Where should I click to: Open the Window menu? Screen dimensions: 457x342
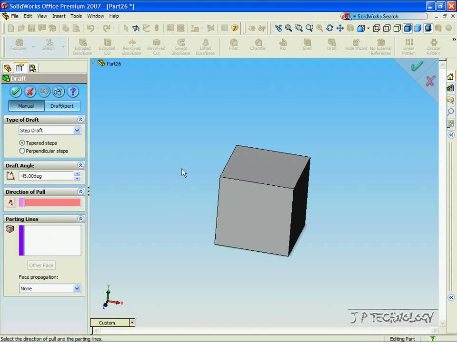pyautogui.click(x=96, y=16)
